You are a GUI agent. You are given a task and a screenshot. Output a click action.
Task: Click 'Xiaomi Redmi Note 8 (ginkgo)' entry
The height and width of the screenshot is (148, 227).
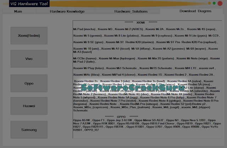pyautogui.click(x=160, y=101)
